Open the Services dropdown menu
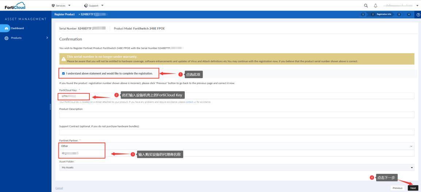Screen dimensions: 421x192 tap(61, 5)
